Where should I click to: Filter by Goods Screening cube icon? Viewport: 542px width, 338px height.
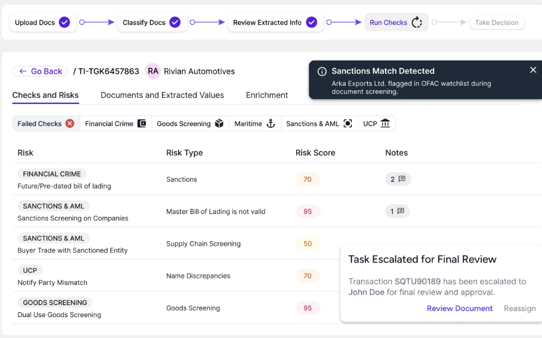(219, 124)
